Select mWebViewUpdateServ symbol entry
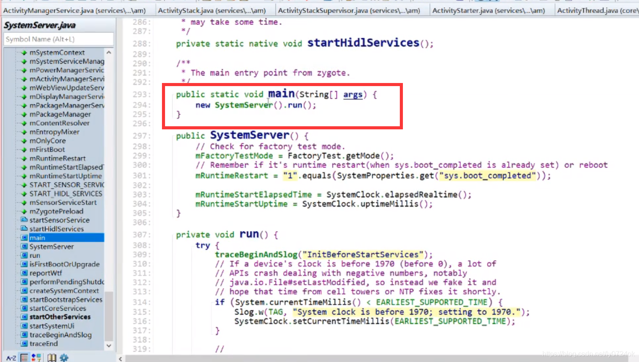Image resolution: width=639 pixels, height=362 pixels. [x=67, y=88]
